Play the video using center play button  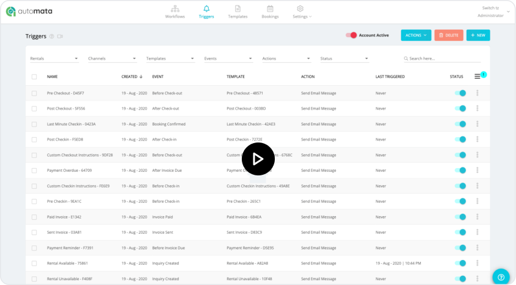pos(258,159)
